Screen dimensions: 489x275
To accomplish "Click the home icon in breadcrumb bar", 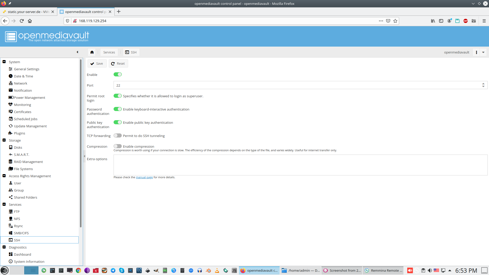I will coord(92,52).
